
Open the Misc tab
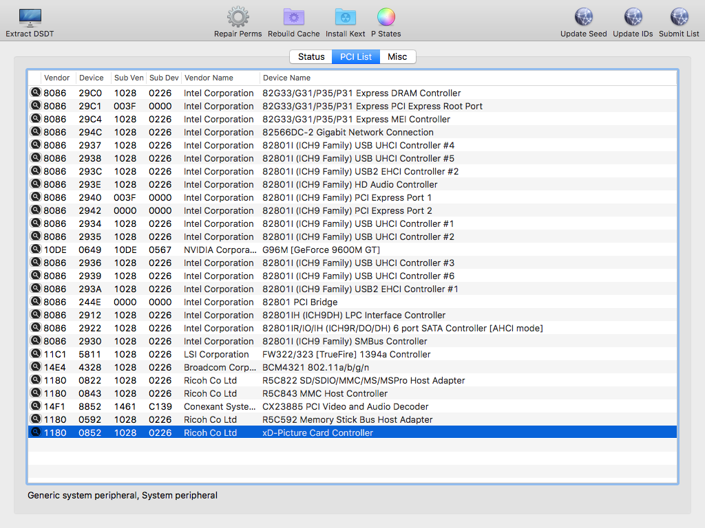(397, 56)
